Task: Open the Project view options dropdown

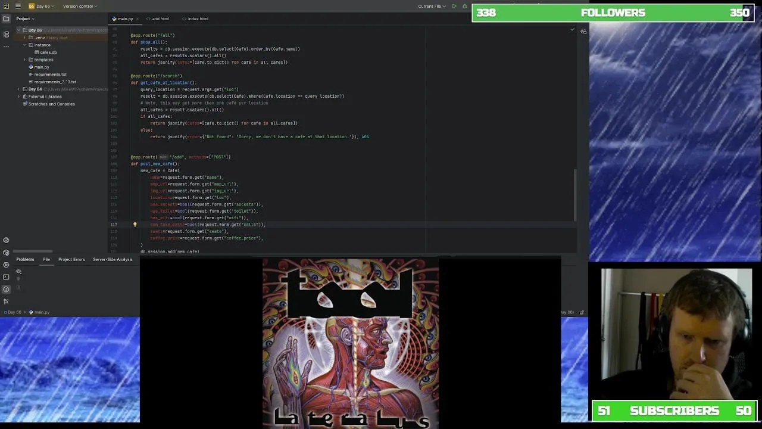Action: click(x=25, y=18)
